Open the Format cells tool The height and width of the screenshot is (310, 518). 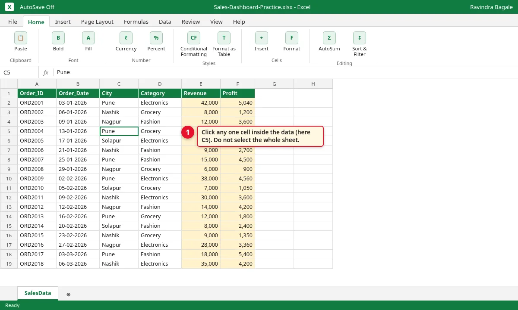[292, 38]
